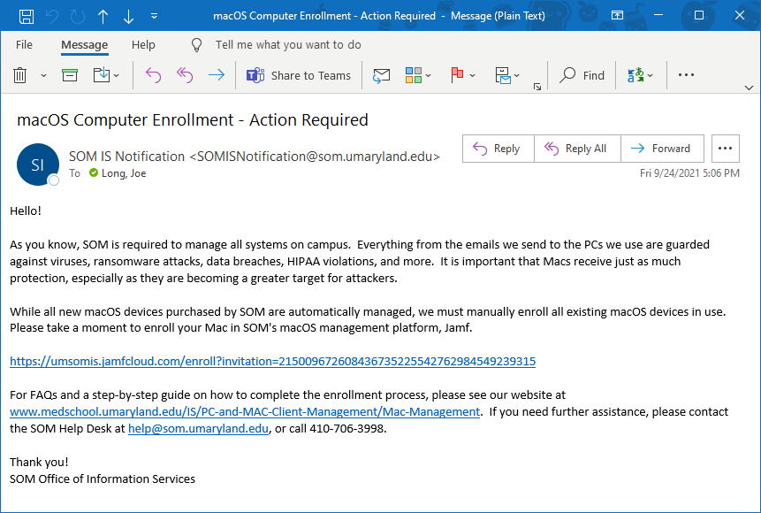Image resolution: width=761 pixels, height=513 pixels.
Task: Expand the Assign Policy dropdown arrow
Action: click(x=516, y=76)
